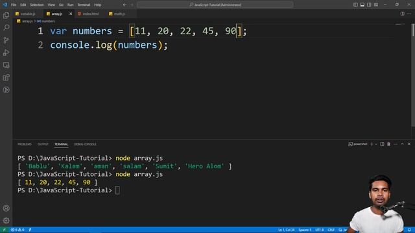The image size is (415, 233).
Task: Split the editor to the right
Action: (x=402, y=14)
